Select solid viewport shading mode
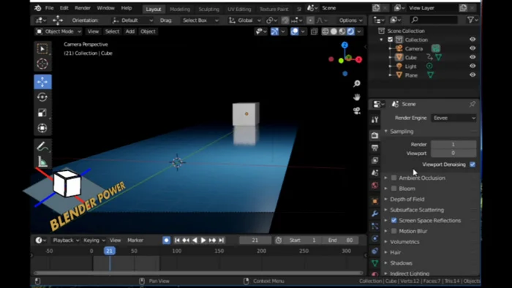 pyautogui.click(x=334, y=31)
